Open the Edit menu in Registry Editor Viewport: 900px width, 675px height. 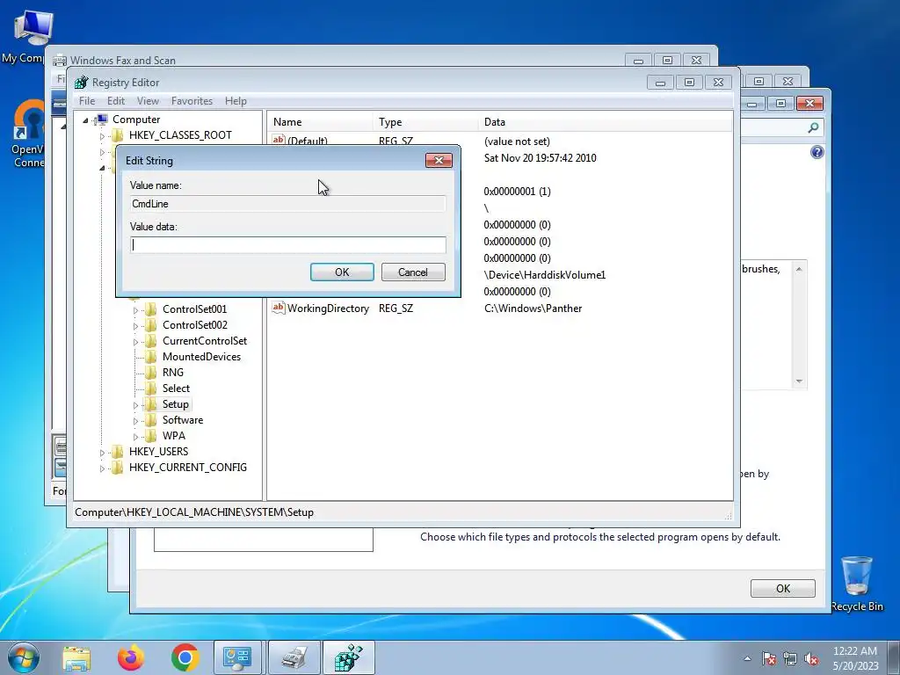(116, 101)
